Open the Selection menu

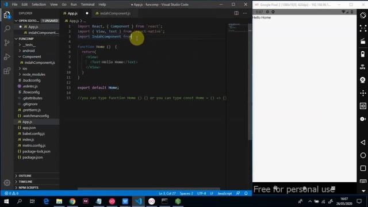click(x=39, y=5)
